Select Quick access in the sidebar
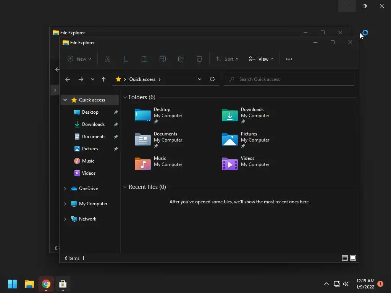Screen dimensions: 391x293 [90, 100]
